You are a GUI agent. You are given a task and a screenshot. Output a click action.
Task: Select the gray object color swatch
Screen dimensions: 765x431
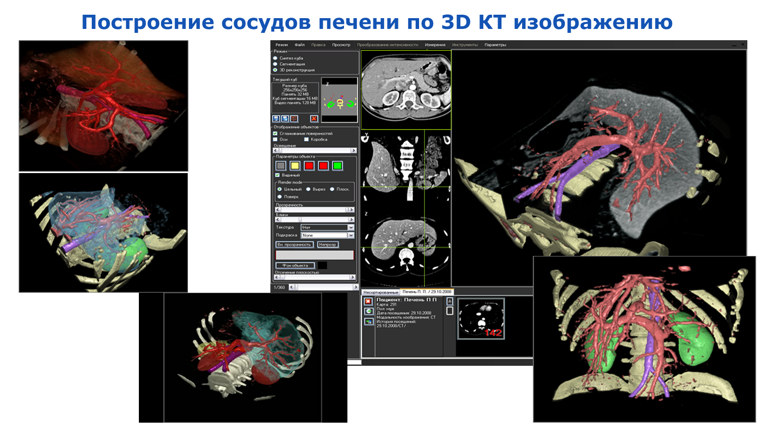pos(281,166)
